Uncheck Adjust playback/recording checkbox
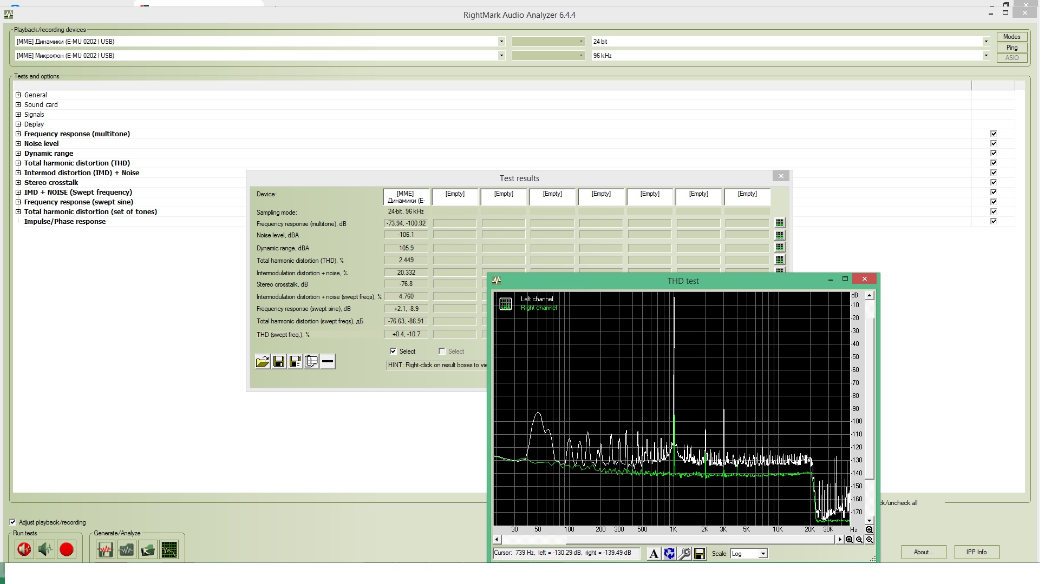Image resolution: width=1045 pixels, height=584 pixels. (x=12, y=522)
